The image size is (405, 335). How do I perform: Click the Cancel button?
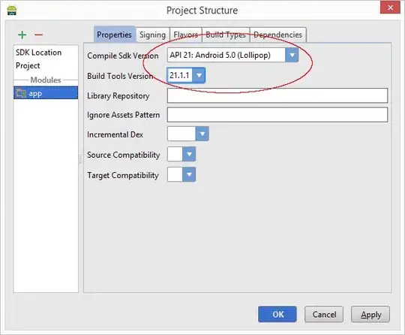(x=324, y=314)
